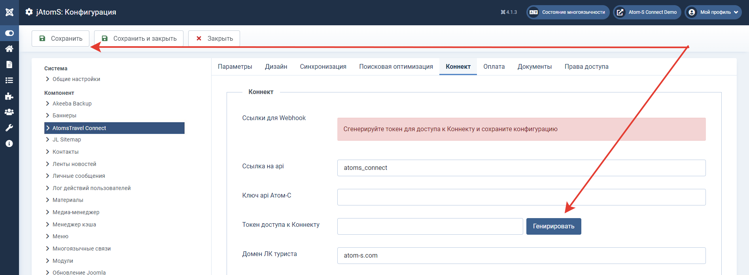Screen dimensions: 749x275
Task: Open Материалы component settings
Action: (x=68, y=200)
